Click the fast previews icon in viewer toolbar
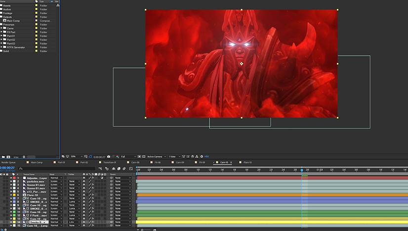The image size is (408, 231). pyautogui.click(x=188, y=156)
